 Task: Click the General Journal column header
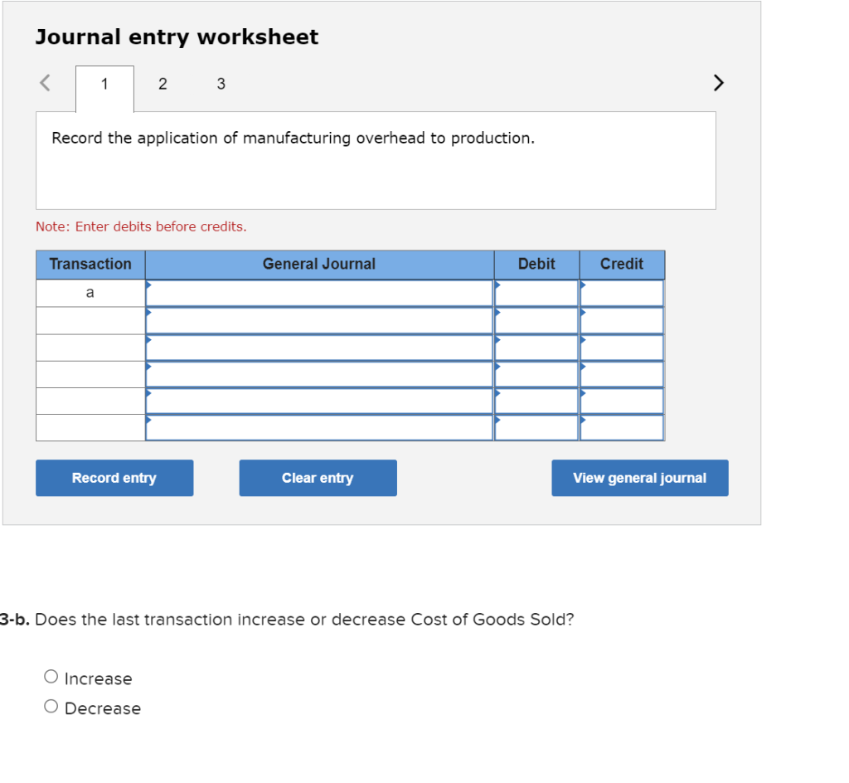pyautogui.click(x=319, y=265)
